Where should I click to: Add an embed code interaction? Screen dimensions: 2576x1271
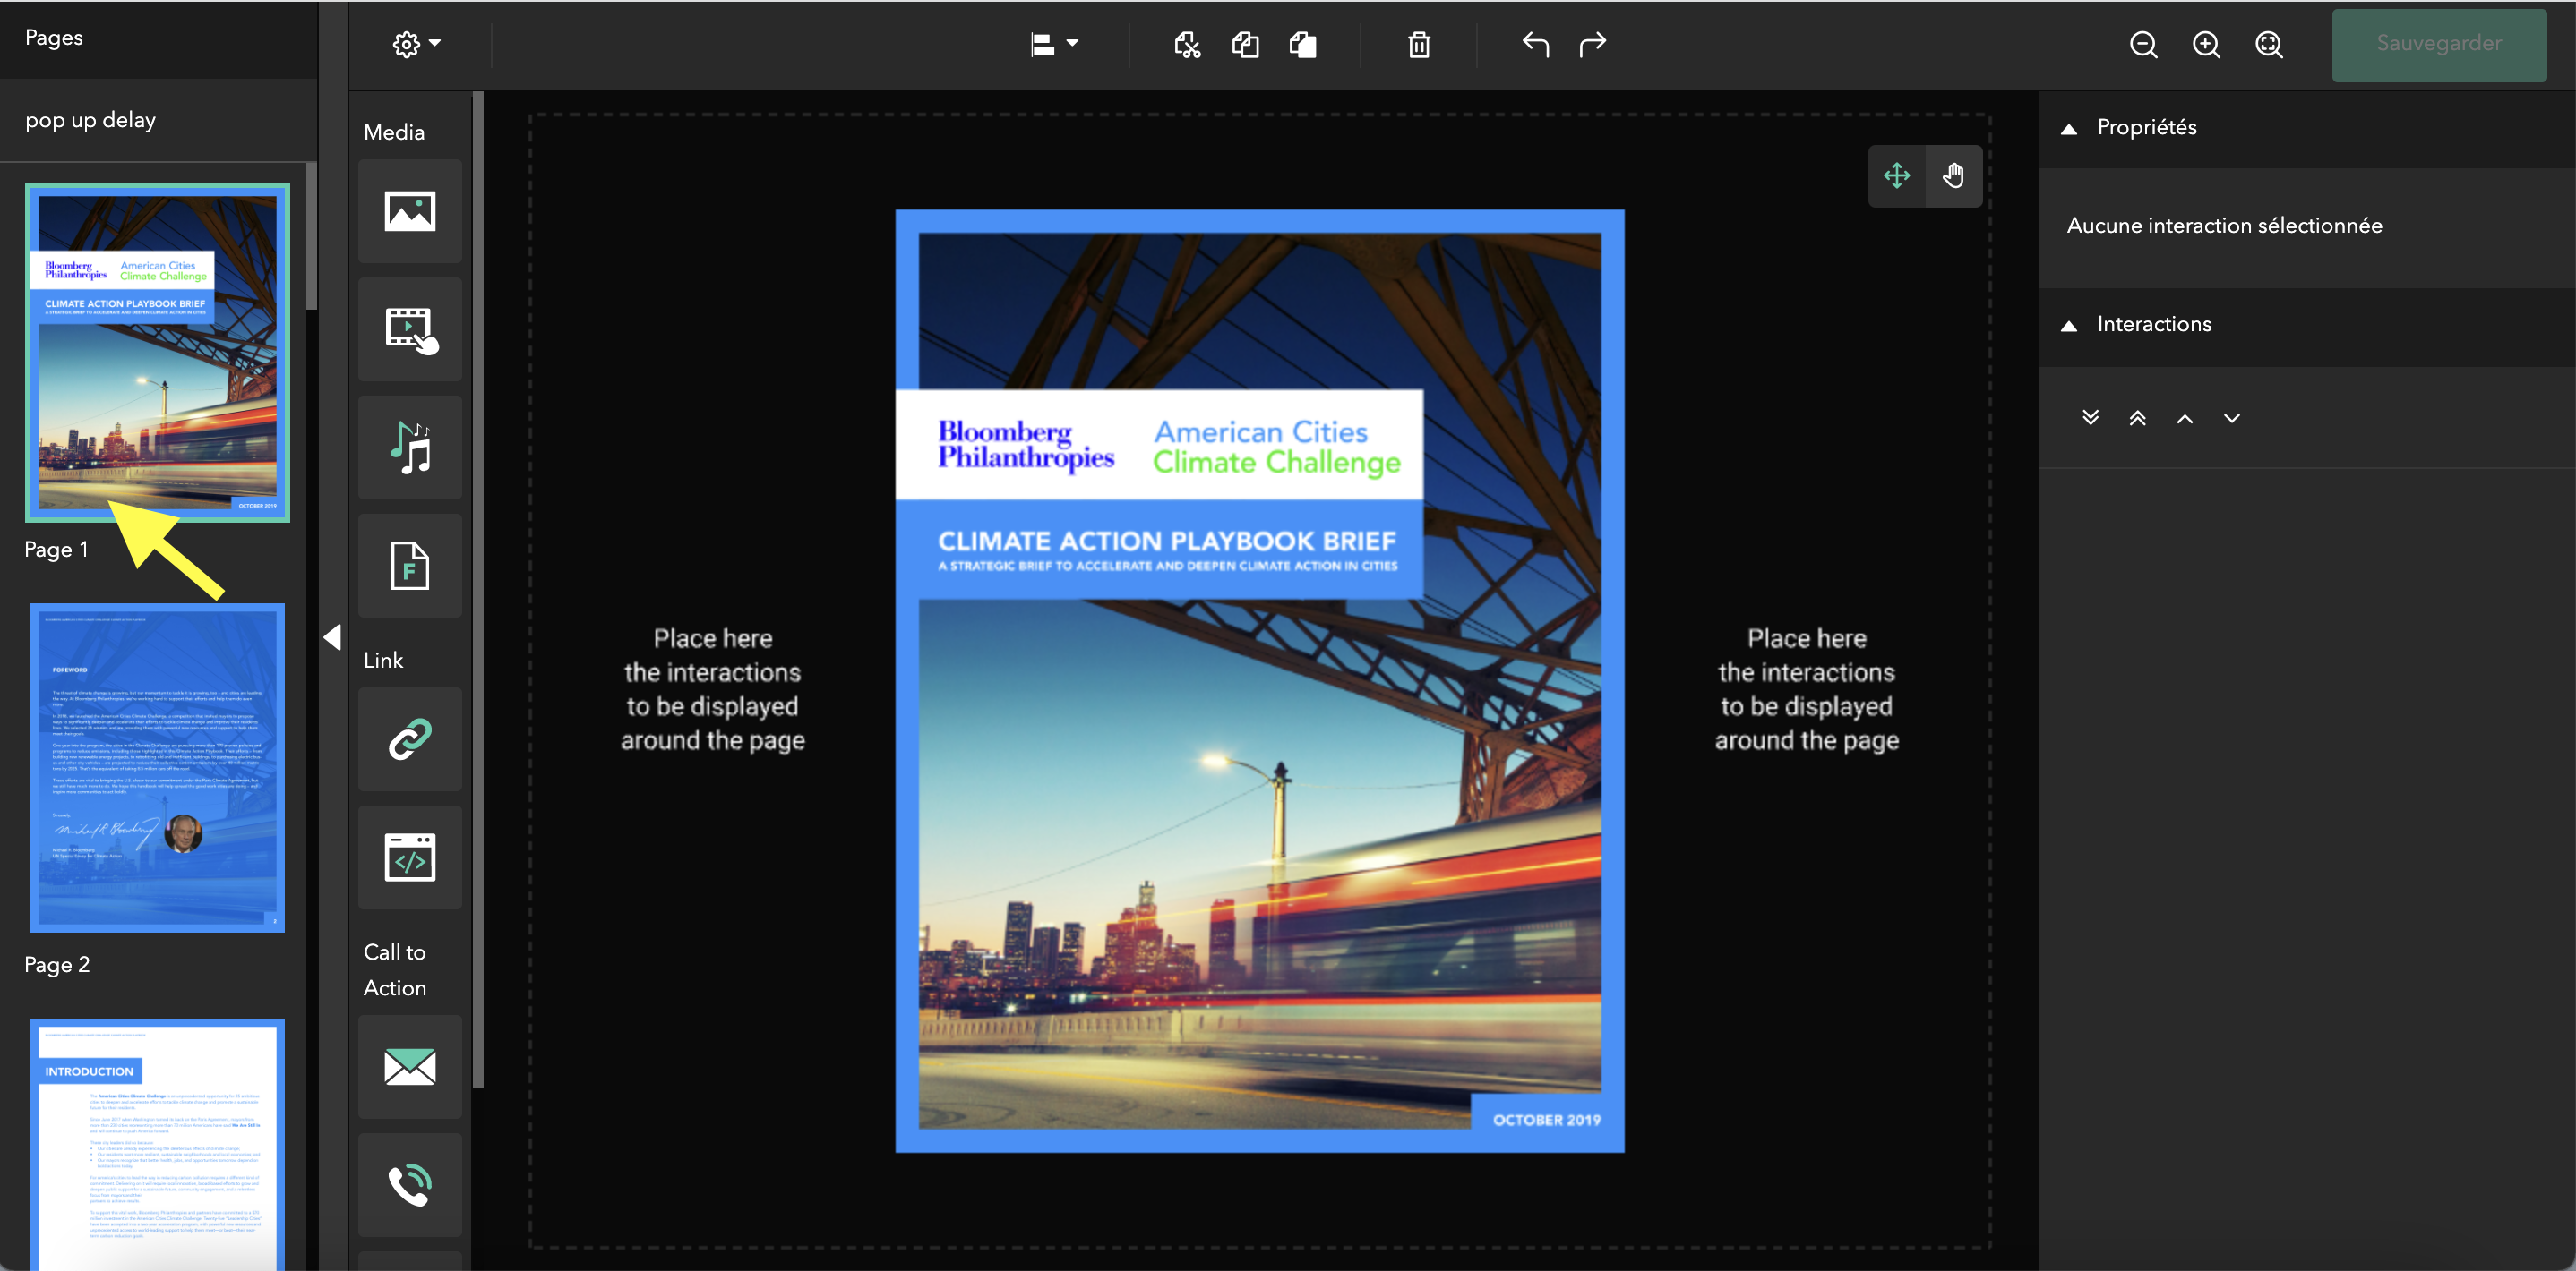(410, 857)
